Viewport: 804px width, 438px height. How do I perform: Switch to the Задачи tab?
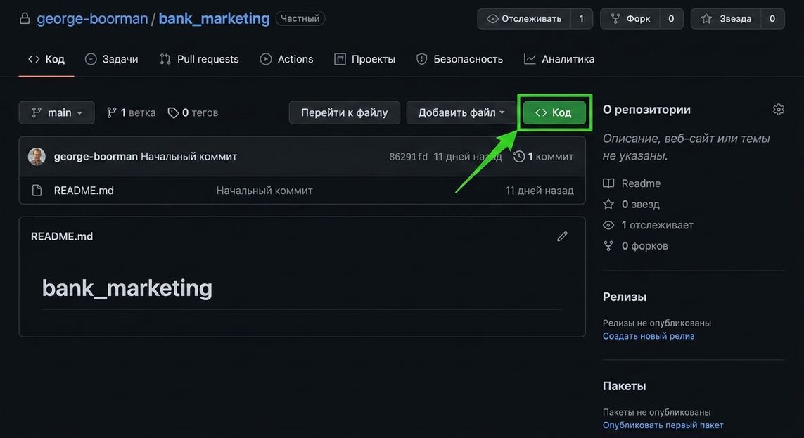111,59
